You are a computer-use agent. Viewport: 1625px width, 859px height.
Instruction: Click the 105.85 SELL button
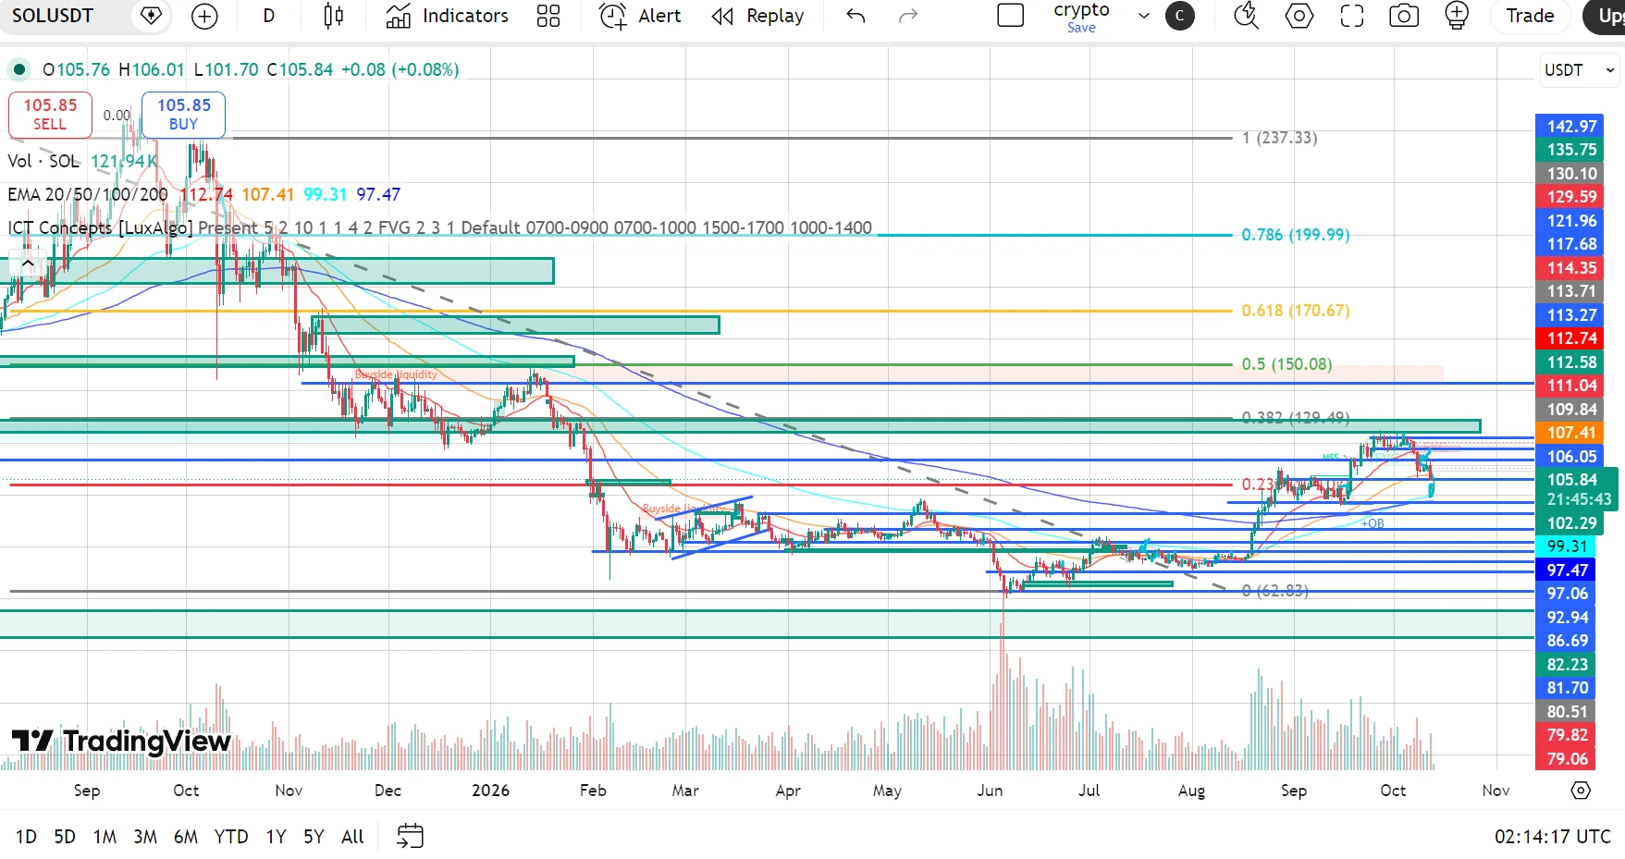pos(50,115)
